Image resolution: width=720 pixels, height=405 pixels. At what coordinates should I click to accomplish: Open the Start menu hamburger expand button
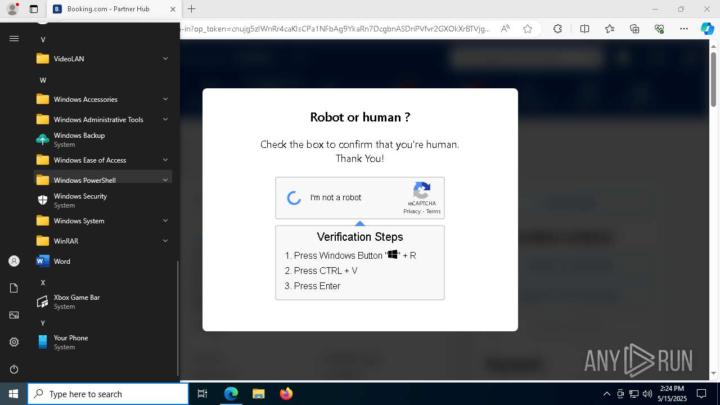(x=14, y=39)
